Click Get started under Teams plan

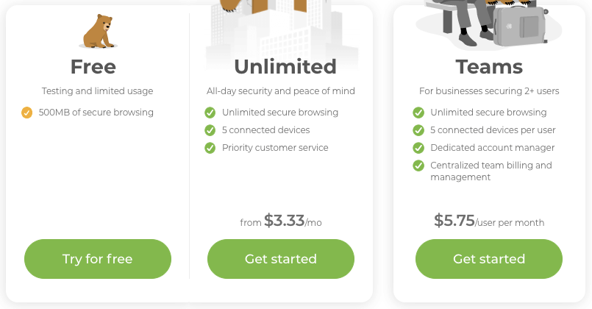click(x=489, y=259)
